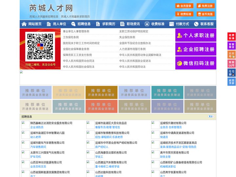Open 网站首页 navigation item
This screenshot has width=236, height=177.
coord(35,24)
